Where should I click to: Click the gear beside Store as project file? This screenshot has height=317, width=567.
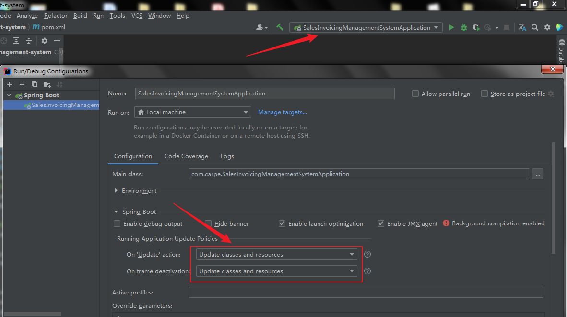[x=551, y=94]
